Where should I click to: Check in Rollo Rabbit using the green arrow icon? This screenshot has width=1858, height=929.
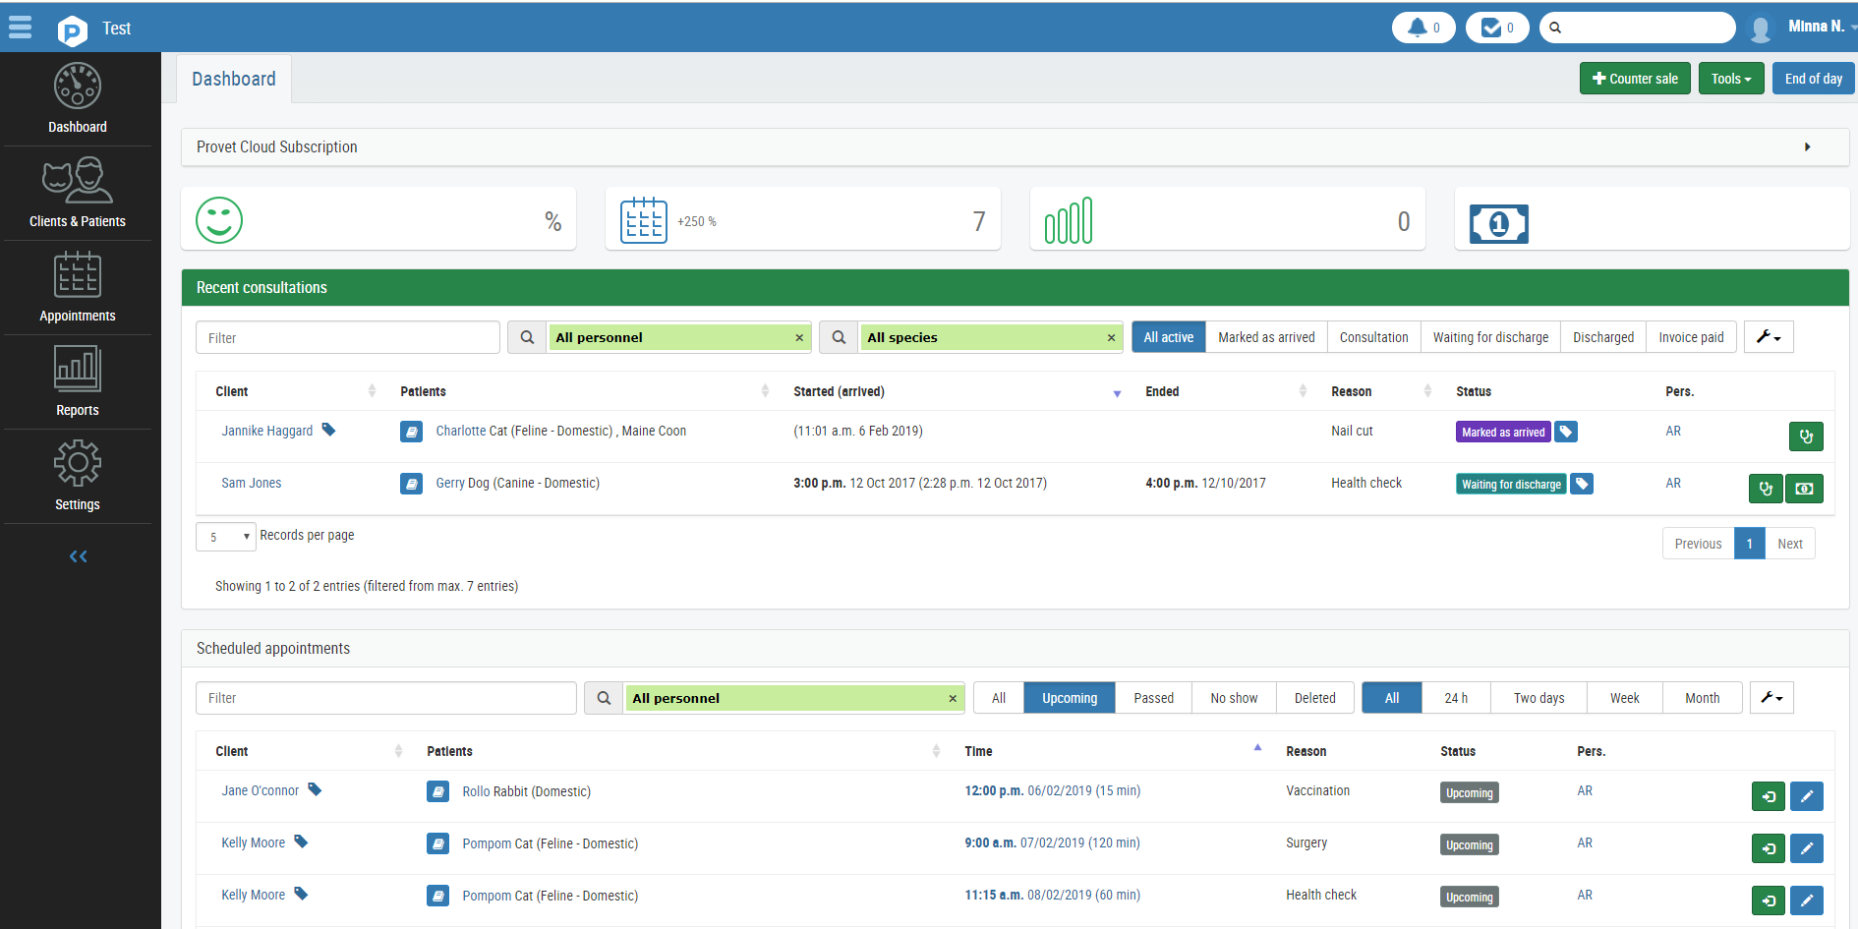(1768, 796)
